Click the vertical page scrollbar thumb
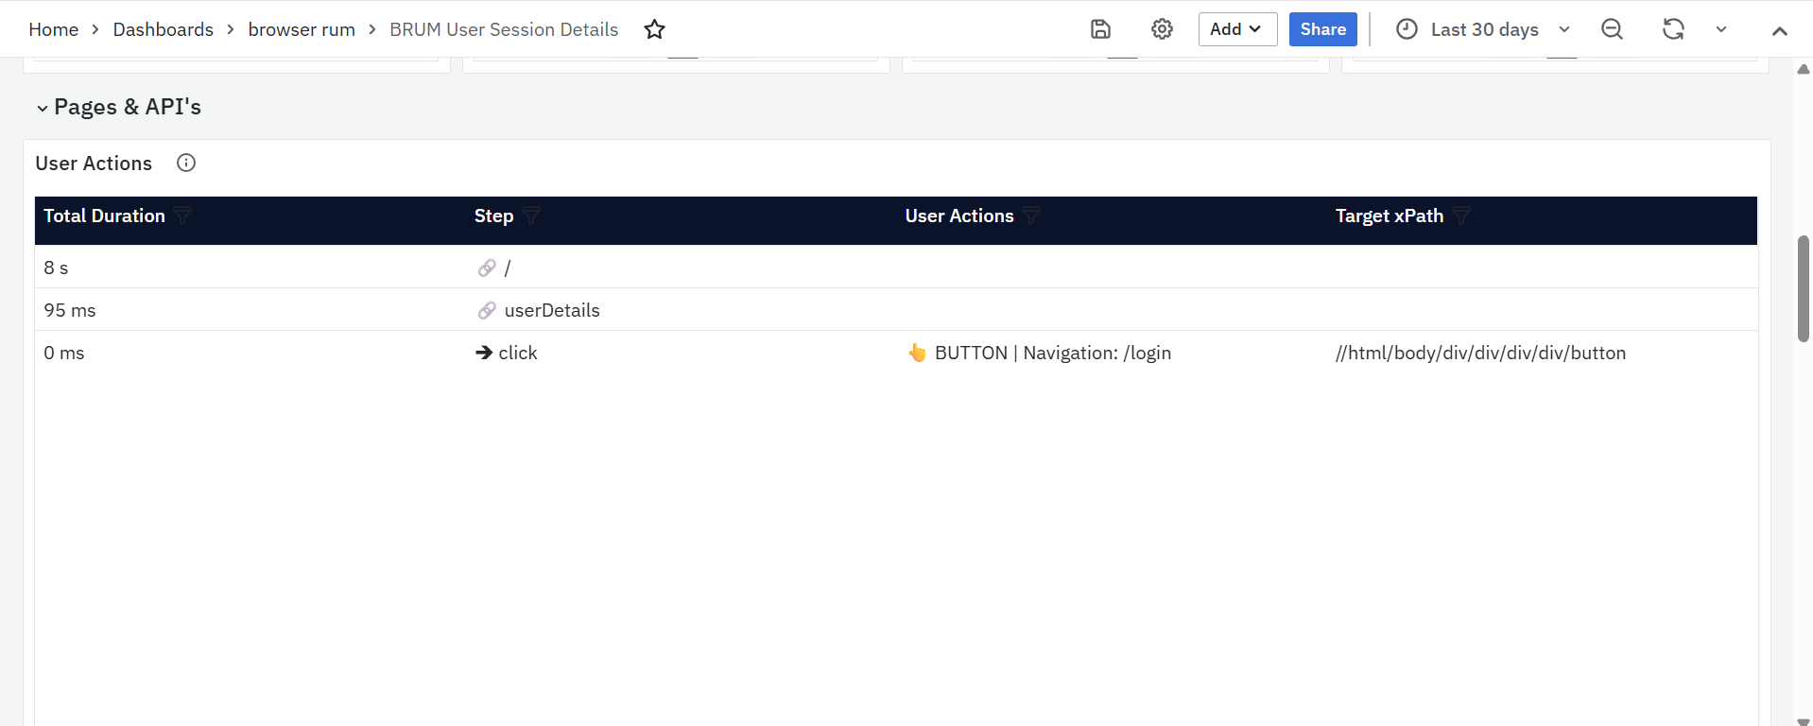 tap(1804, 288)
